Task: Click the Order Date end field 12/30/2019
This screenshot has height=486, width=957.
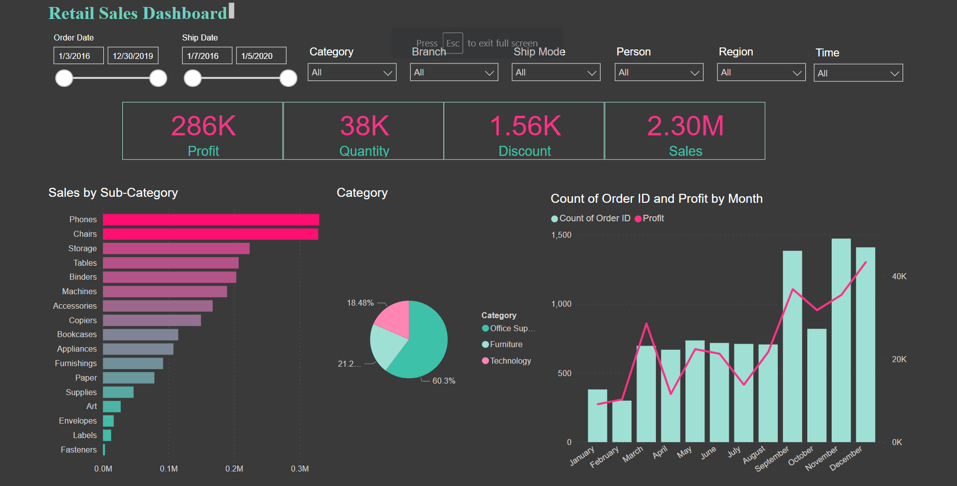Action: coord(133,55)
